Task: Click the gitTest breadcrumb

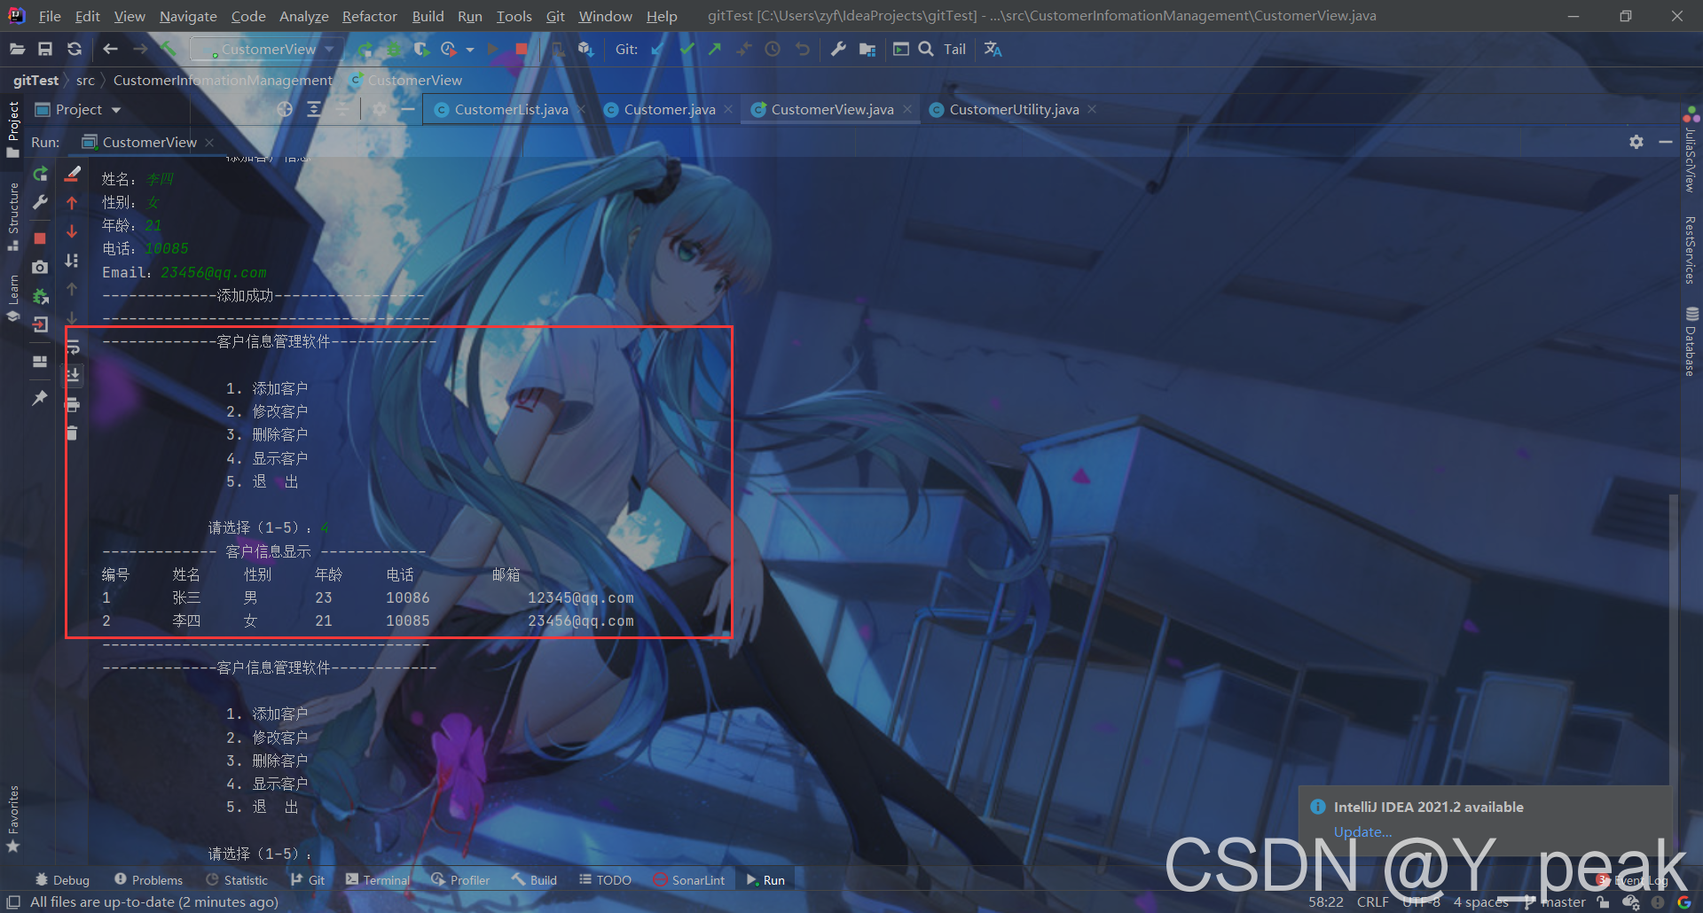Action: tap(35, 80)
